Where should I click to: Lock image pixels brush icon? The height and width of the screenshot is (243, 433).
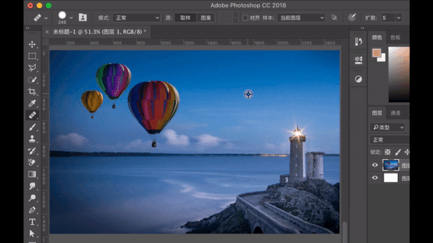(x=398, y=152)
